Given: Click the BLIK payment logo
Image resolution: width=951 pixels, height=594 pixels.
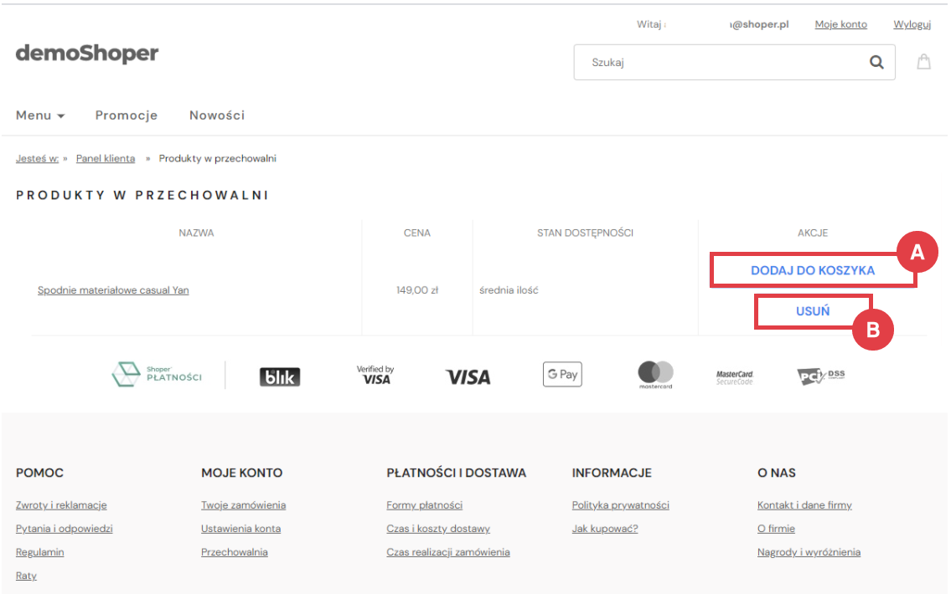Looking at the screenshot, I should [x=279, y=376].
